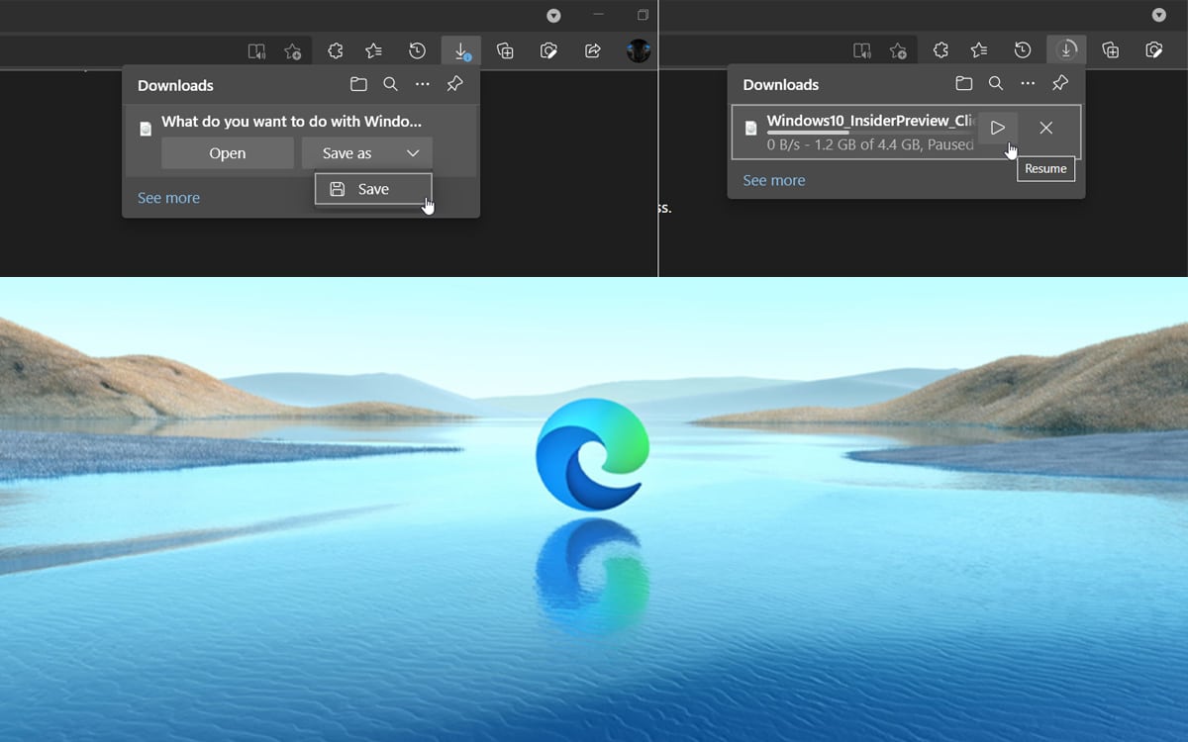Click the Open button for the download
The image size is (1188, 742).
tap(228, 153)
